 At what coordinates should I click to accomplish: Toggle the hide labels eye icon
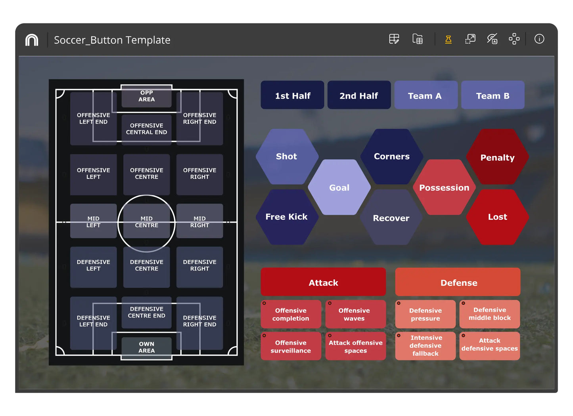(x=492, y=39)
